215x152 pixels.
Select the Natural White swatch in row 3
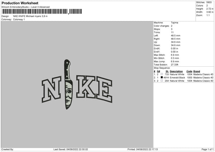(x=162, y=81)
